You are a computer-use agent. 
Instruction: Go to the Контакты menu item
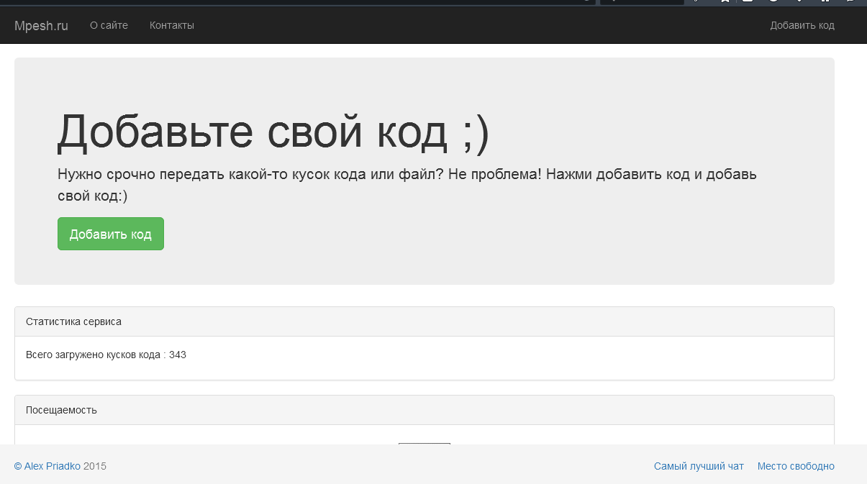[x=171, y=26]
